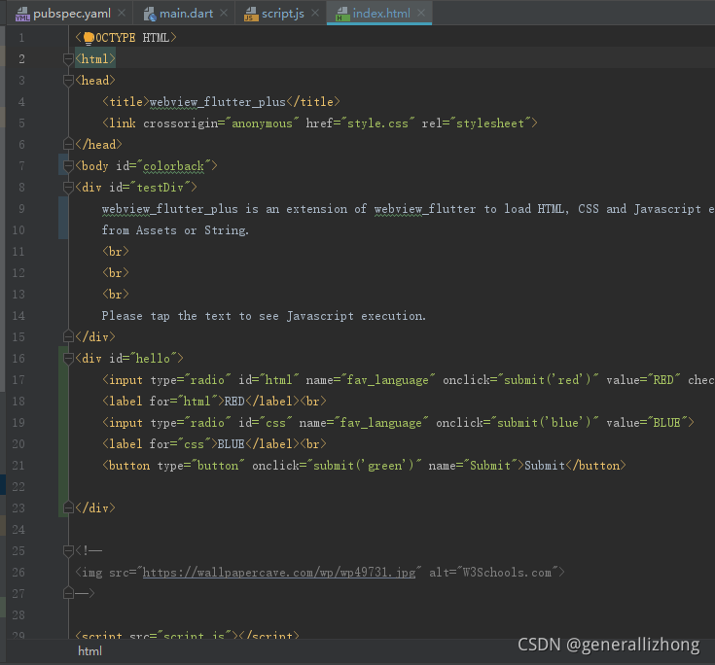Collapse the comment block fold on line 25
715x665 pixels.
68,550
